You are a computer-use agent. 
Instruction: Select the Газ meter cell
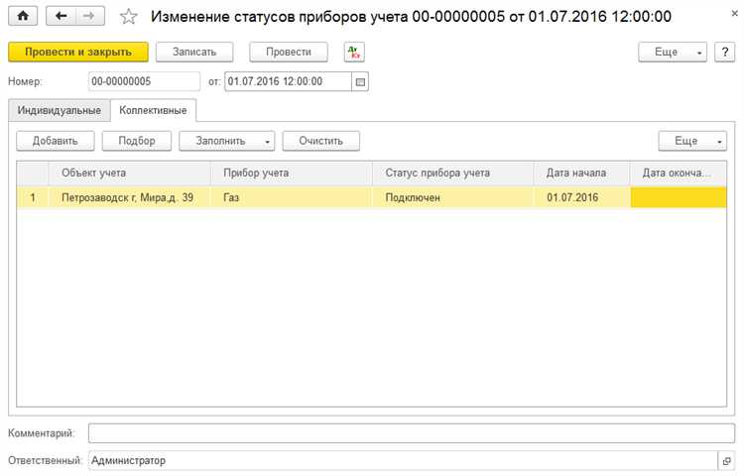pyautogui.click(x=292, y=197)
